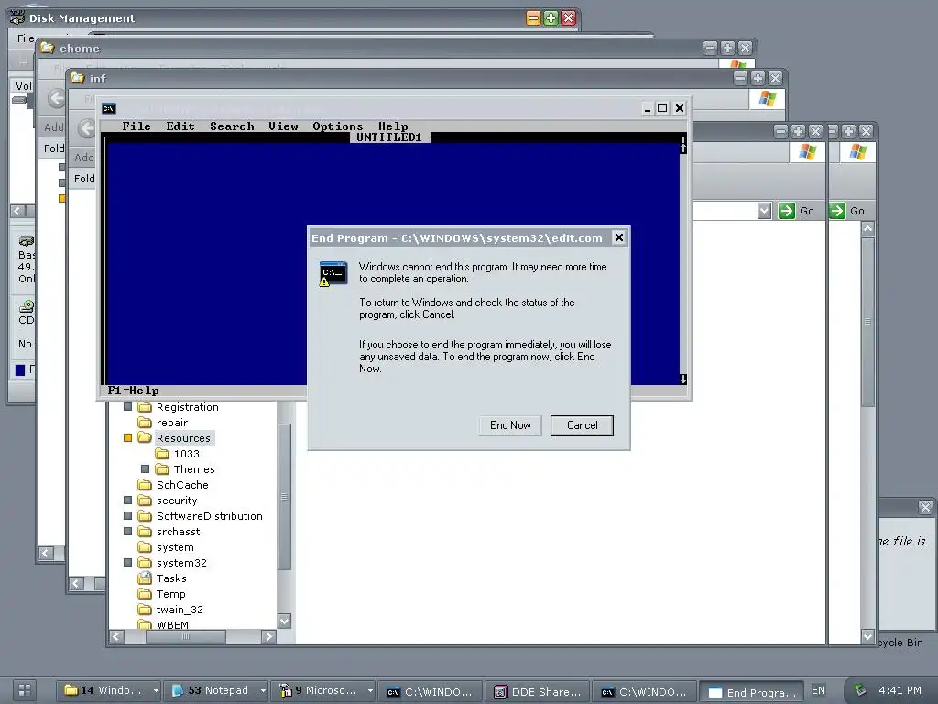The image size is (938, 704).
Task: Select the SoftwareDistribution folder
Action: pyautogui.click(x=210, y=516)
